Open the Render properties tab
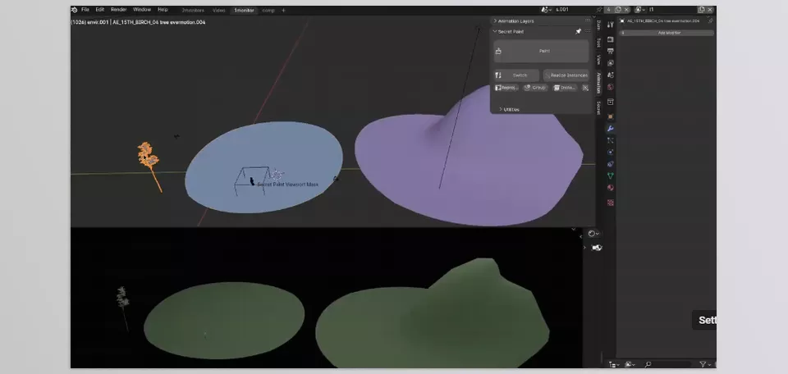The height and width of the screenshot is (374, 788). click(x=610, y=39)
